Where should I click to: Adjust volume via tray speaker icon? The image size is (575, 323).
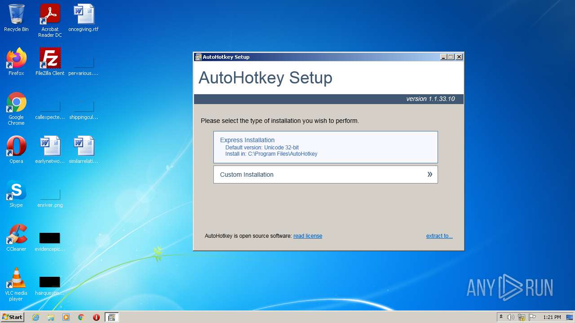coord(511,317)
